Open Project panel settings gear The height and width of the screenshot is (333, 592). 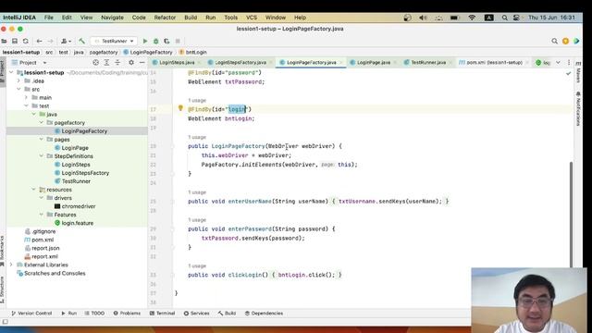pos(131,63)
